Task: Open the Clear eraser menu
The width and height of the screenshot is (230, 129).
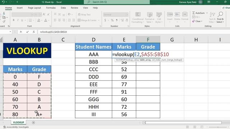Action: [x=197, y=21]
